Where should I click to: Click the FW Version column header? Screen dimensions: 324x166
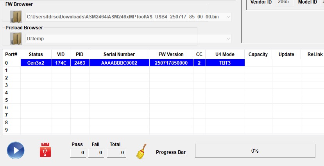tap(171, 54)
